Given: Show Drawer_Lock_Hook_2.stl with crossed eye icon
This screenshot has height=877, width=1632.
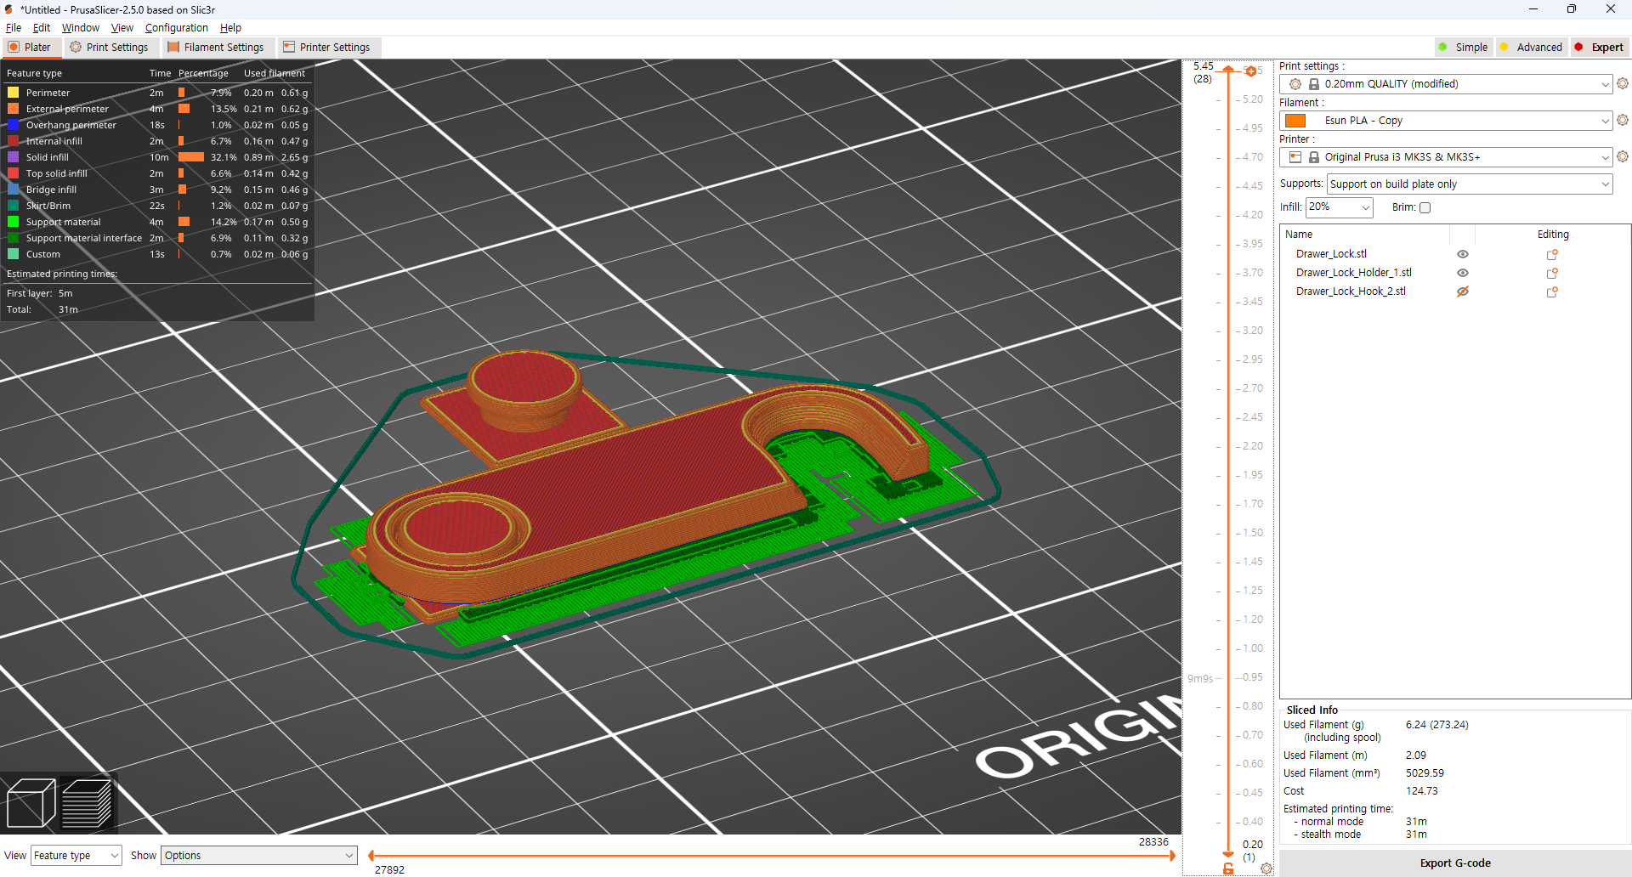Looking at the screenshot, I should 1463,291.
